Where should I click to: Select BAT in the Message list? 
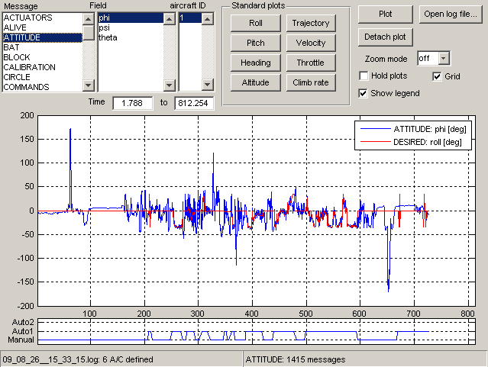click(x=42, y=47)
